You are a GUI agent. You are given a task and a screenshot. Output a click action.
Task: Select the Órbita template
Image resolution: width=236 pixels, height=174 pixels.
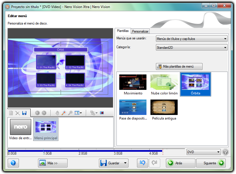tap(195, 84)
